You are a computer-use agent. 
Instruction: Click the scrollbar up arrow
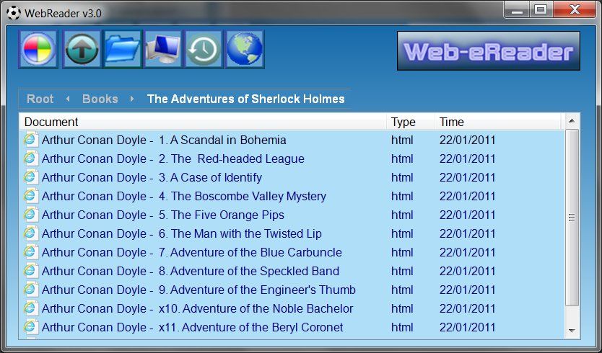[x=572, y=121]
